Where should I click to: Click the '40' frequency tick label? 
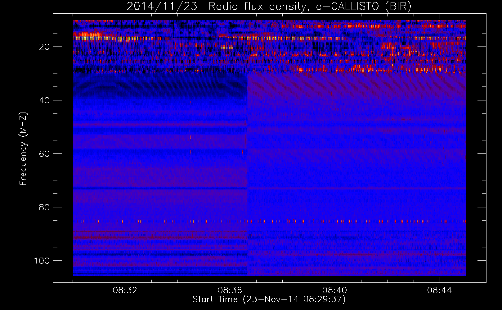coord(45,100)
